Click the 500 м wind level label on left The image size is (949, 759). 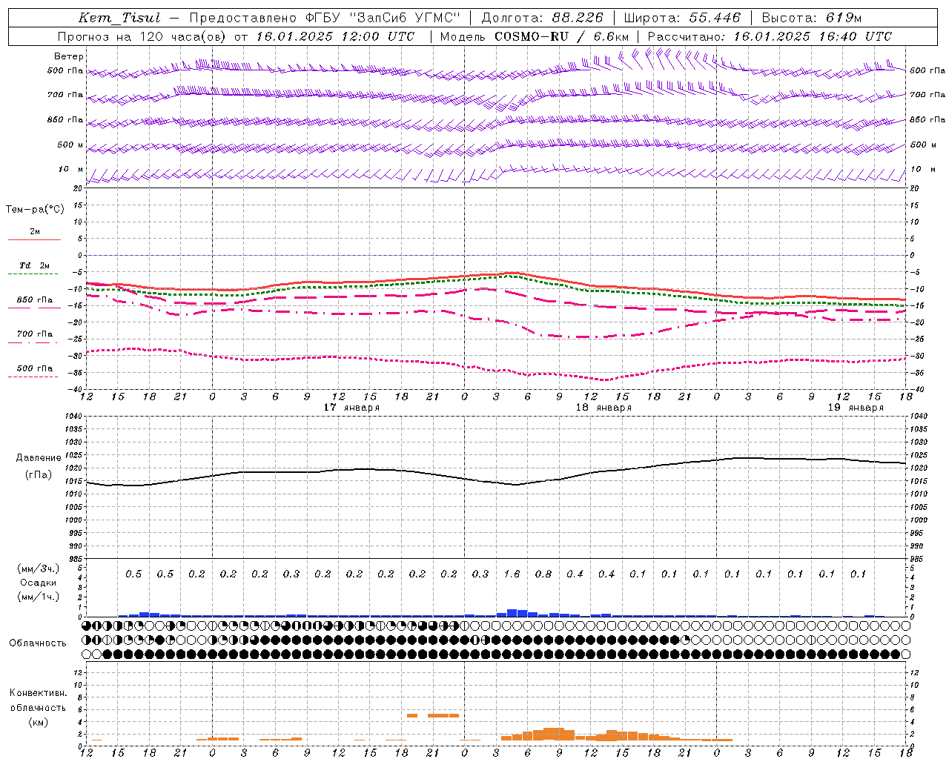70,145
